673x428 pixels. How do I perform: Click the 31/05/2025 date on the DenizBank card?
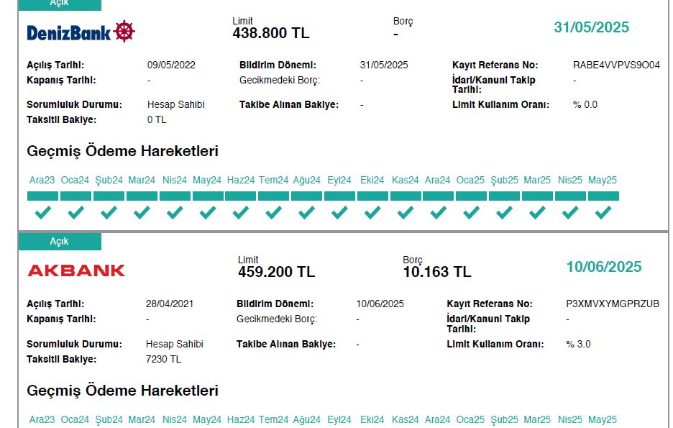[591, 27]
